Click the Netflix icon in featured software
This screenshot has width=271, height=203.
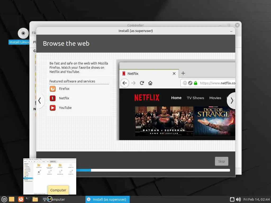coord(53,98)
